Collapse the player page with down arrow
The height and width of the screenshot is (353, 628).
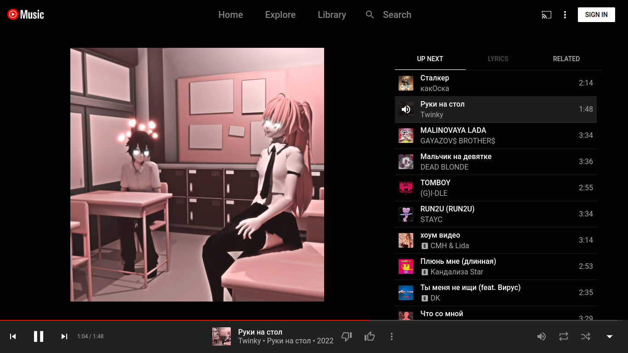click(x=610, y=336)
